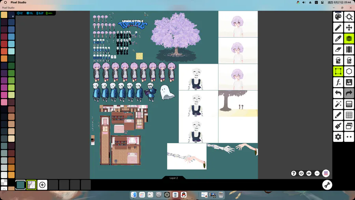This screenshot has width=355, height=200.
Task: Click the green zoom percentage indicator
Action: 49,13
